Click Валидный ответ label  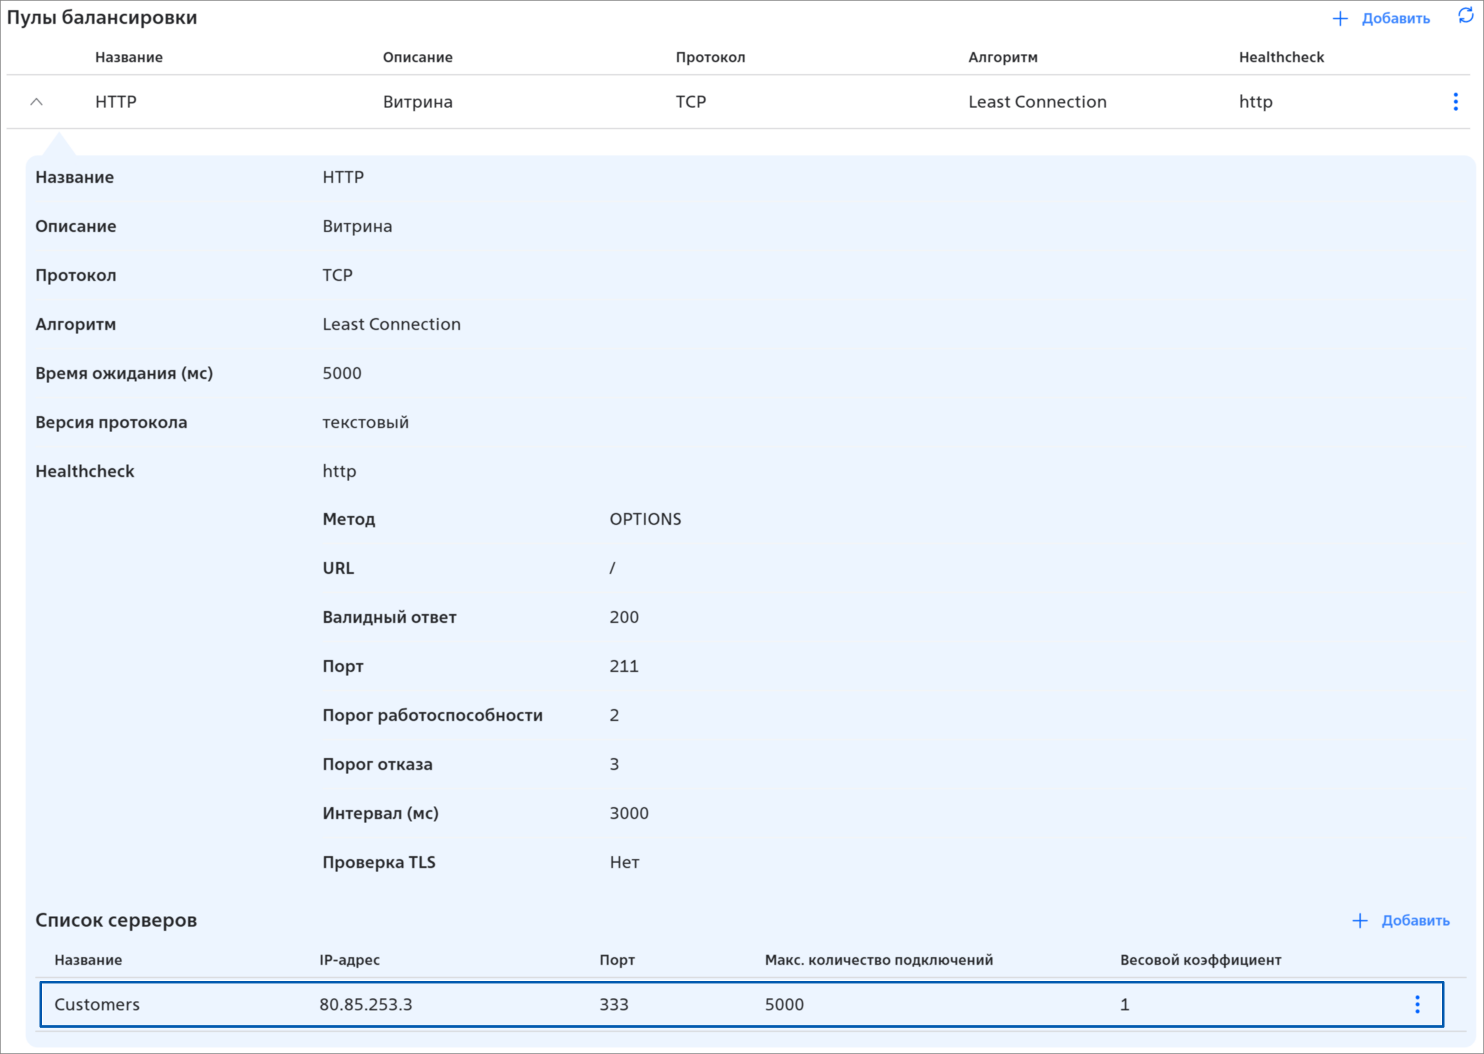[x=390, y=617]
